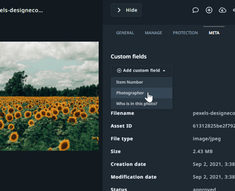
Task: Click the chevron arrow beside Hide
Action: coord(119,10)
